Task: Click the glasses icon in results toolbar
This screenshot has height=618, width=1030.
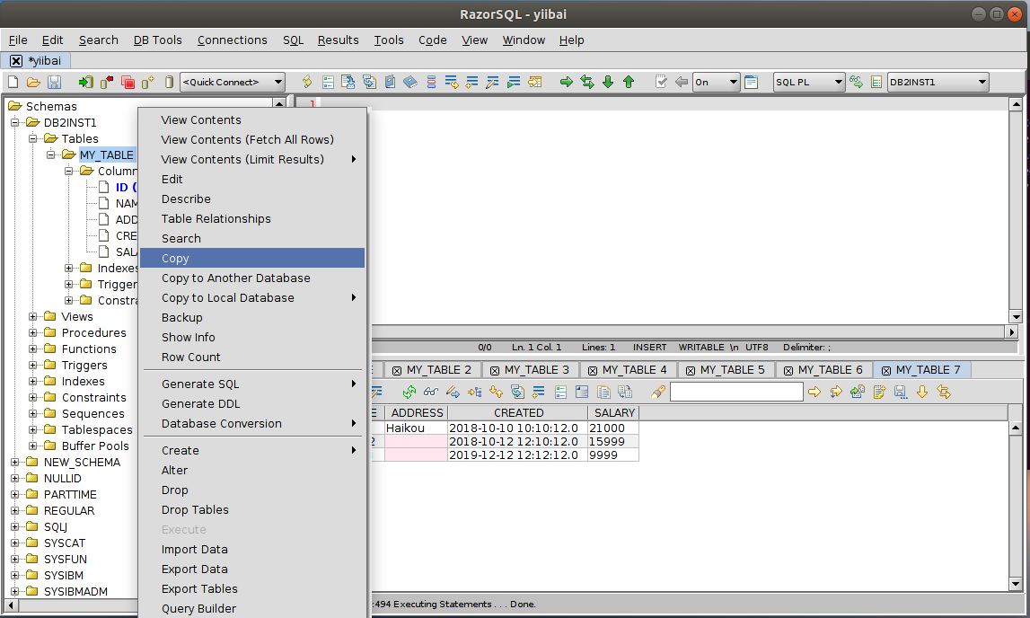Action: coord(431,392)
